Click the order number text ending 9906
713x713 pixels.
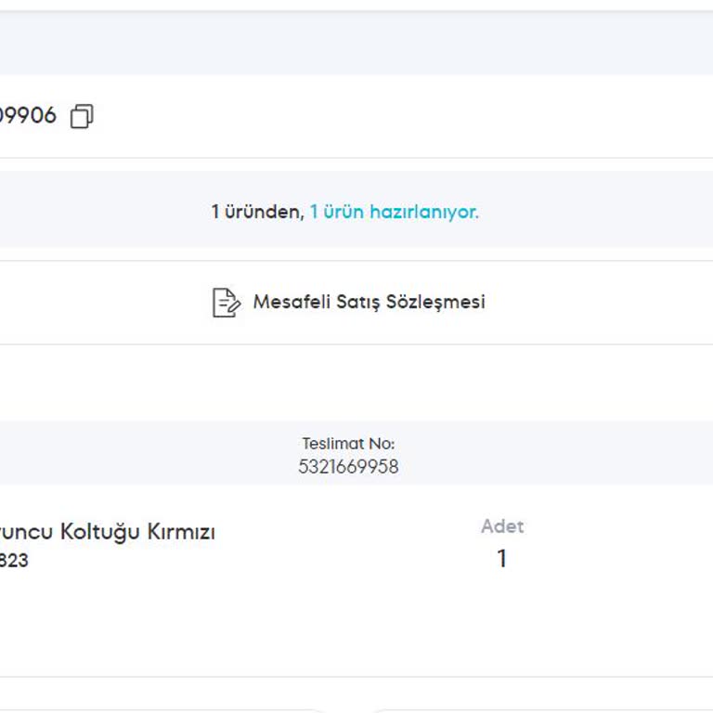[28, 116]
